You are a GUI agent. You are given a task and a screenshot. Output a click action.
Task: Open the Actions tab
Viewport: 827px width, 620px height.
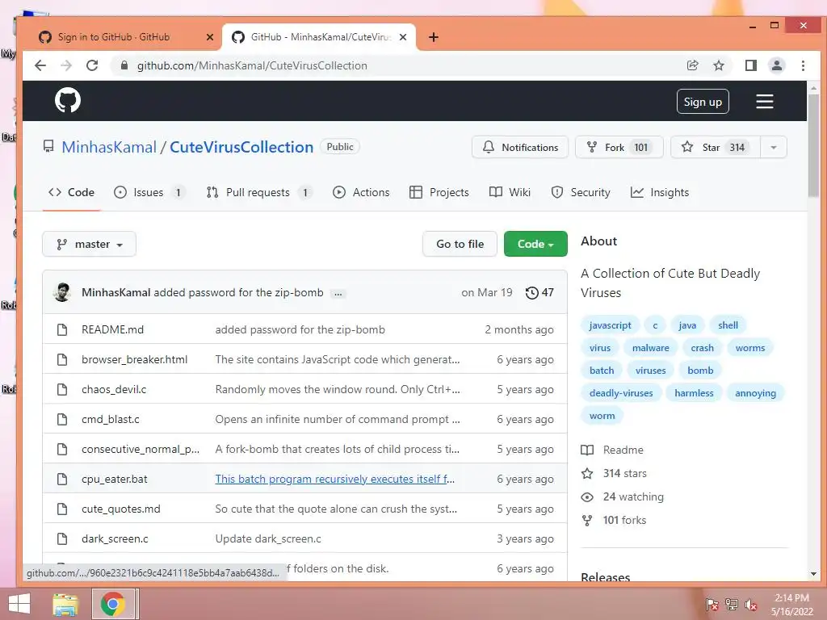click(361, 192)
